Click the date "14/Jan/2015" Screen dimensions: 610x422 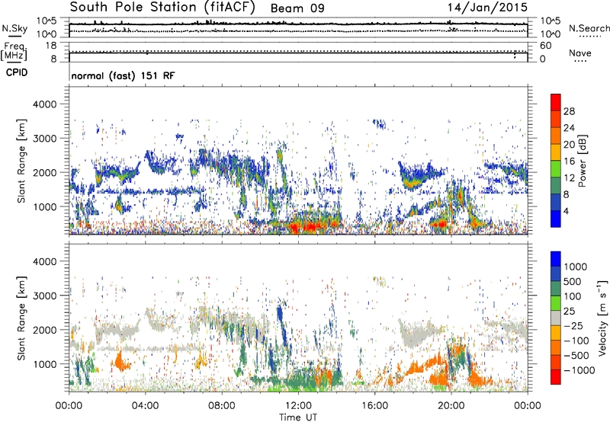(487, 8)
